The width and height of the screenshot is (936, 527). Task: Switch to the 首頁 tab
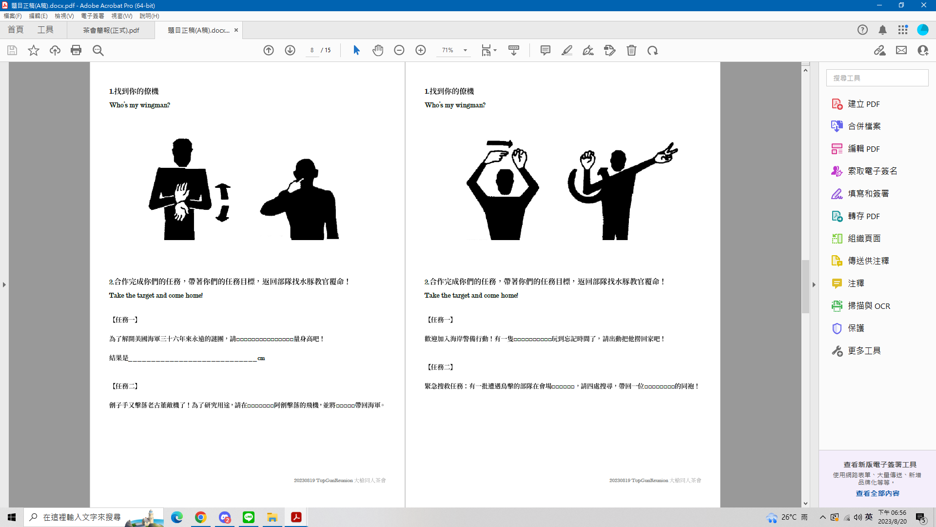pyautogui.click(x=16, y=30)
